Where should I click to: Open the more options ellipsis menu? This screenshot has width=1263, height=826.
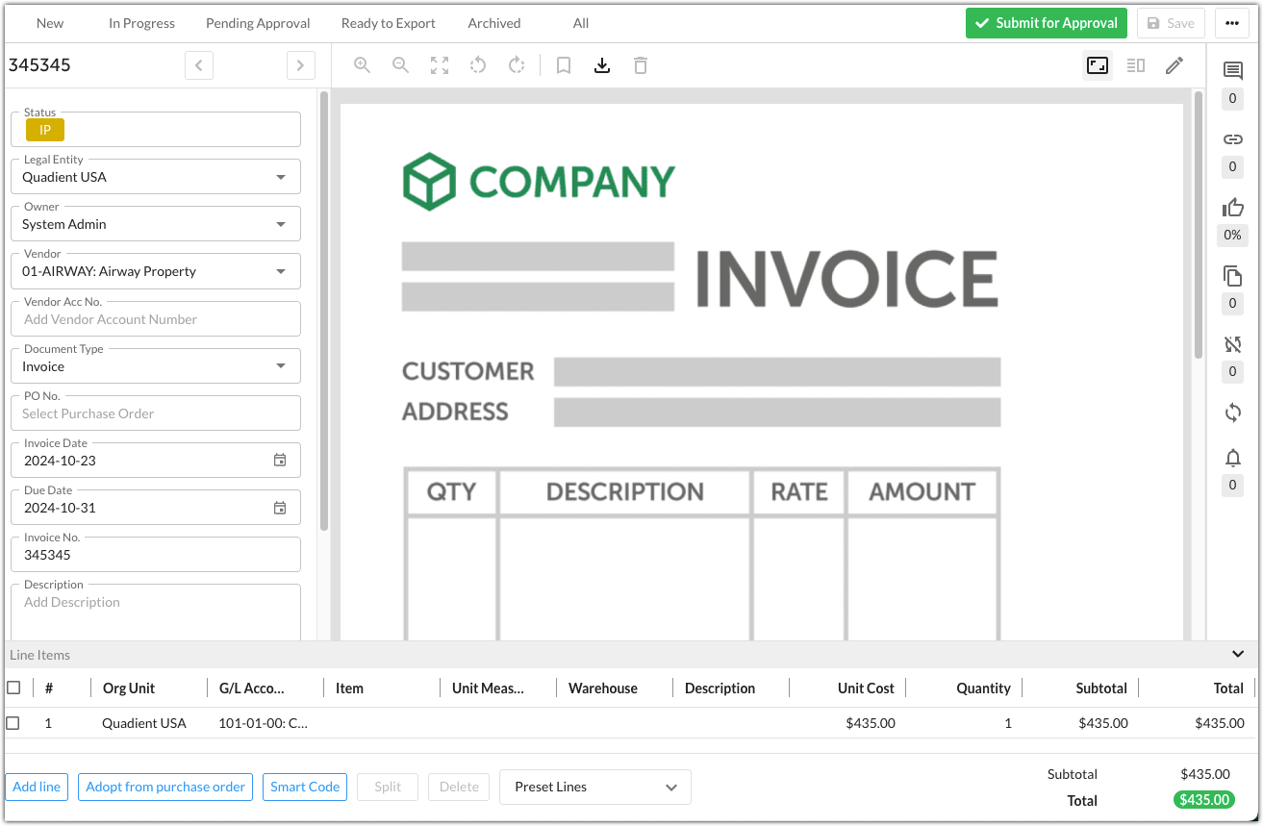1232,23
